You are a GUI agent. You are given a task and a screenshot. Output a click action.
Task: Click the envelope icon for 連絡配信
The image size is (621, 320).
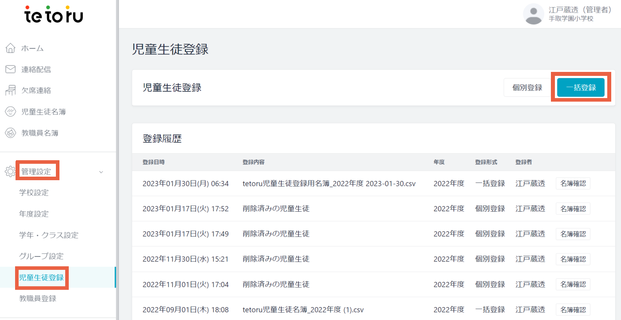pos(11,69)
